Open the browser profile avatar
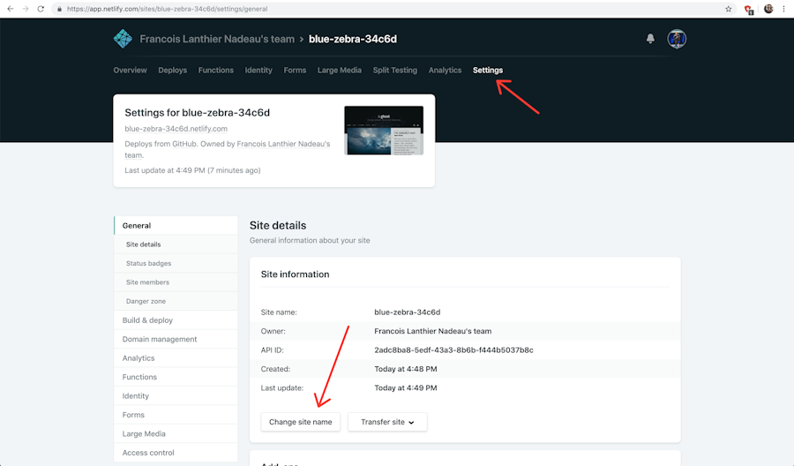794x466 pixels. point(768,9)
